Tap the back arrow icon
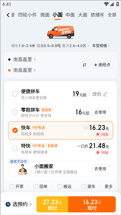 [8, 15]
